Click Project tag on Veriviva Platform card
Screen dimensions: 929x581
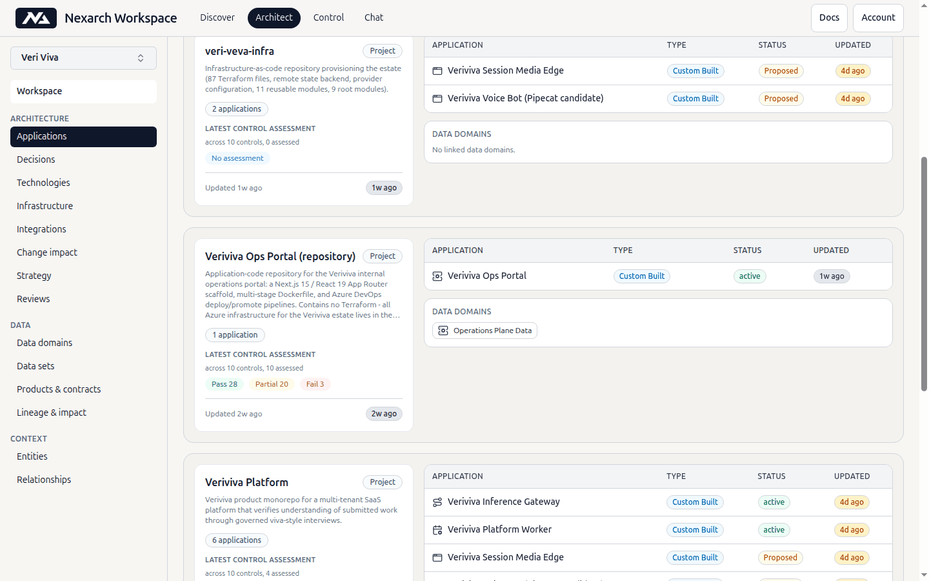(383, 483)
